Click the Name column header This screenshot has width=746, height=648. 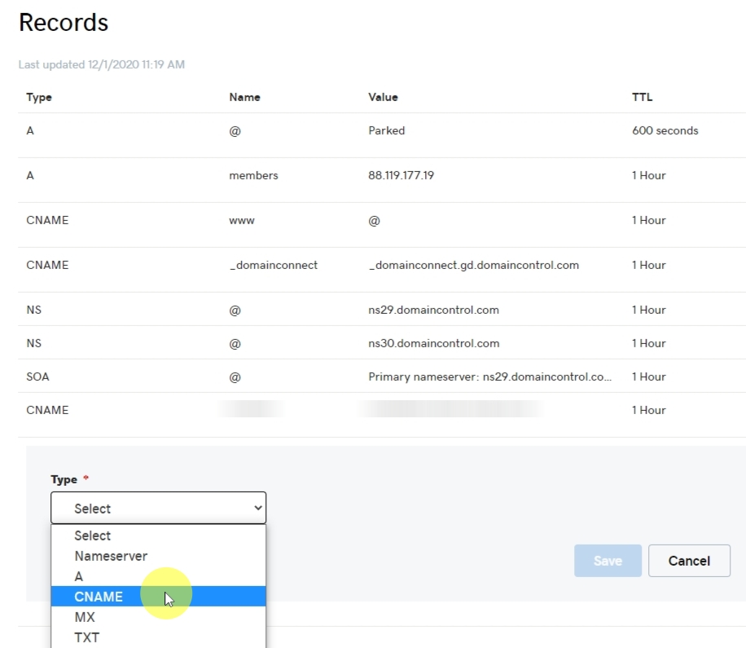click(x=244, y=97)
